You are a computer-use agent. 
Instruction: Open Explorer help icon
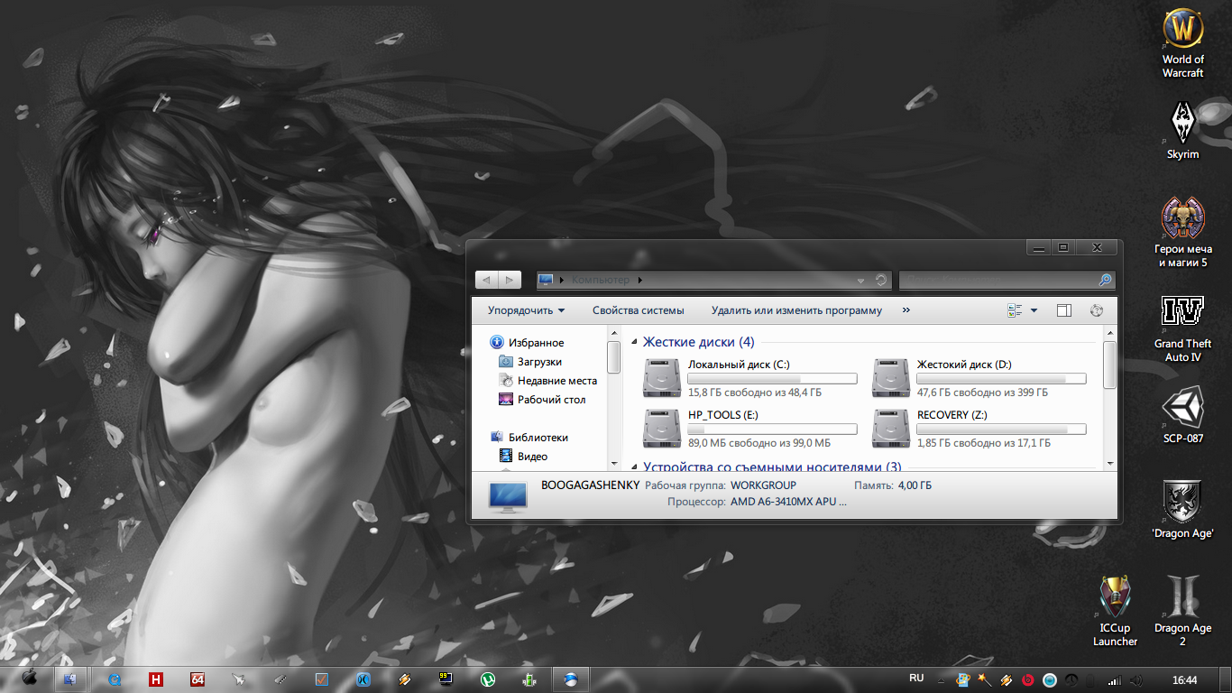(1097, 310)
